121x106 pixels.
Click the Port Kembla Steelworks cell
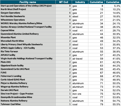pyautogui.click(x=28, y=16)
